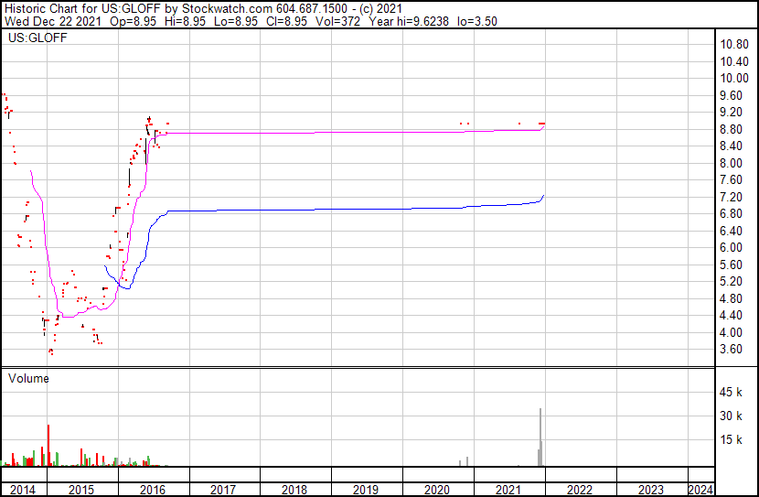
Task: Click the 2021 year label on time axis
Action: (x=508, y=490)
